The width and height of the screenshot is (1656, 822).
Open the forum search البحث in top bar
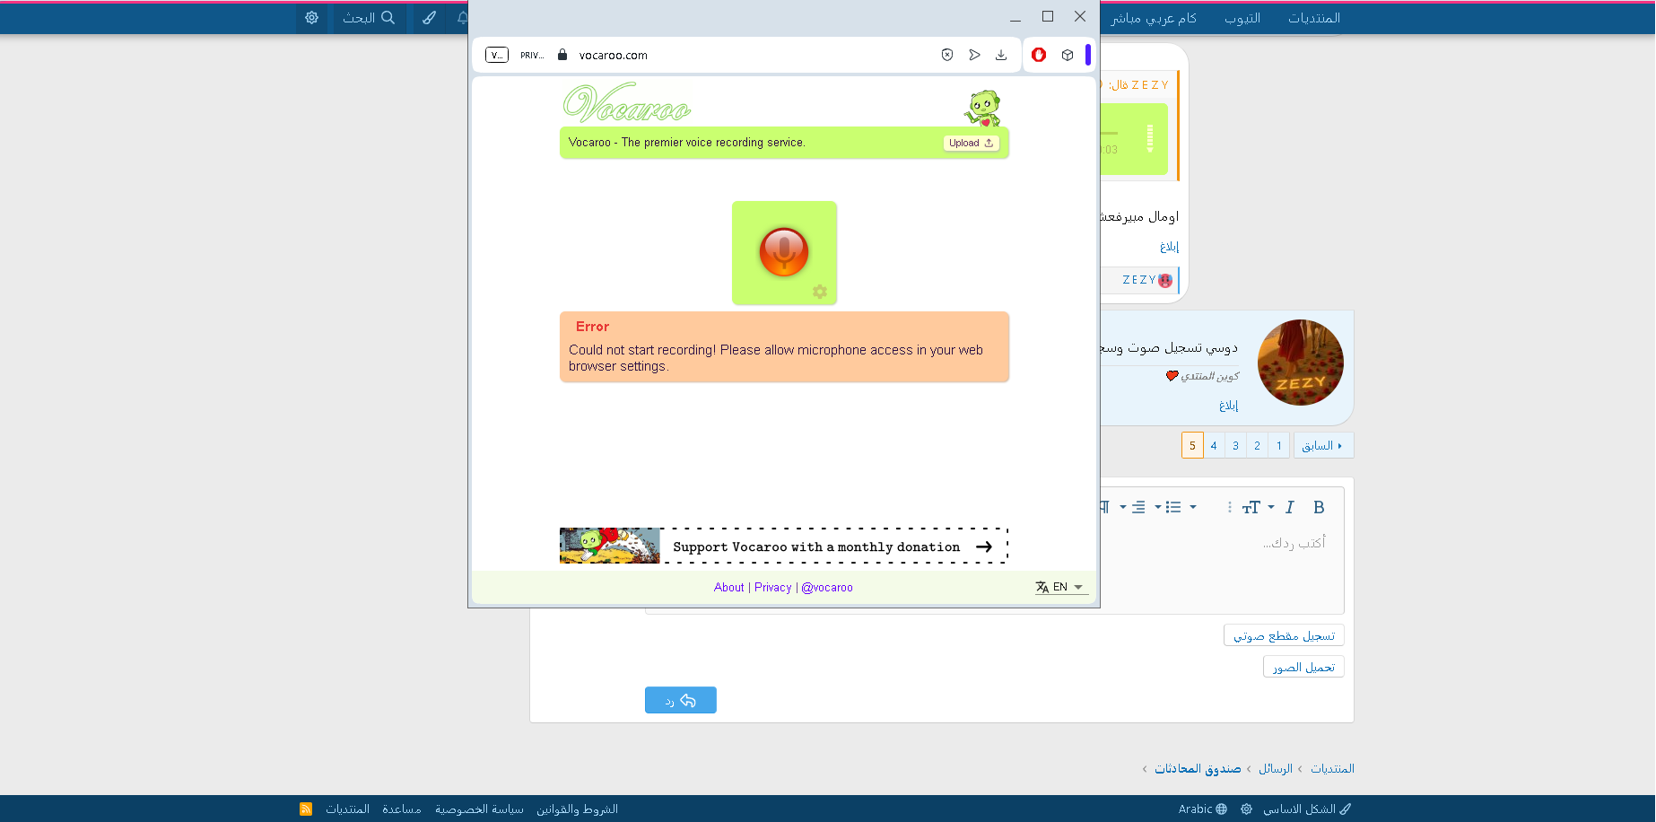click(x=369, y=17)
